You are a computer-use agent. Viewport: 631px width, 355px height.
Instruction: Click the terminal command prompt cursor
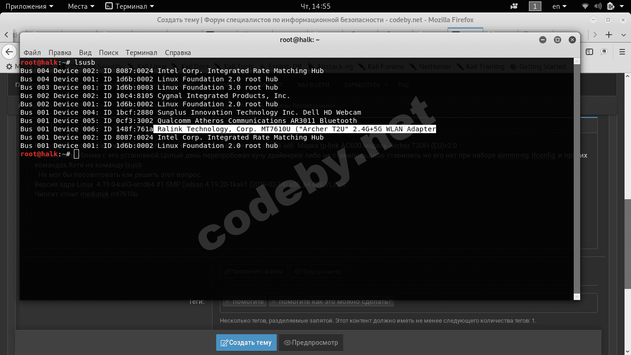pyautogui.click(x=76, y=154)
